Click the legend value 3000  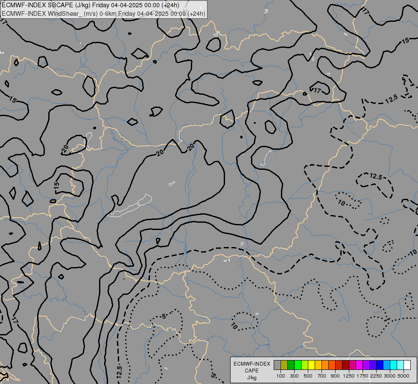pyautogui.click(x=390, y=376)
